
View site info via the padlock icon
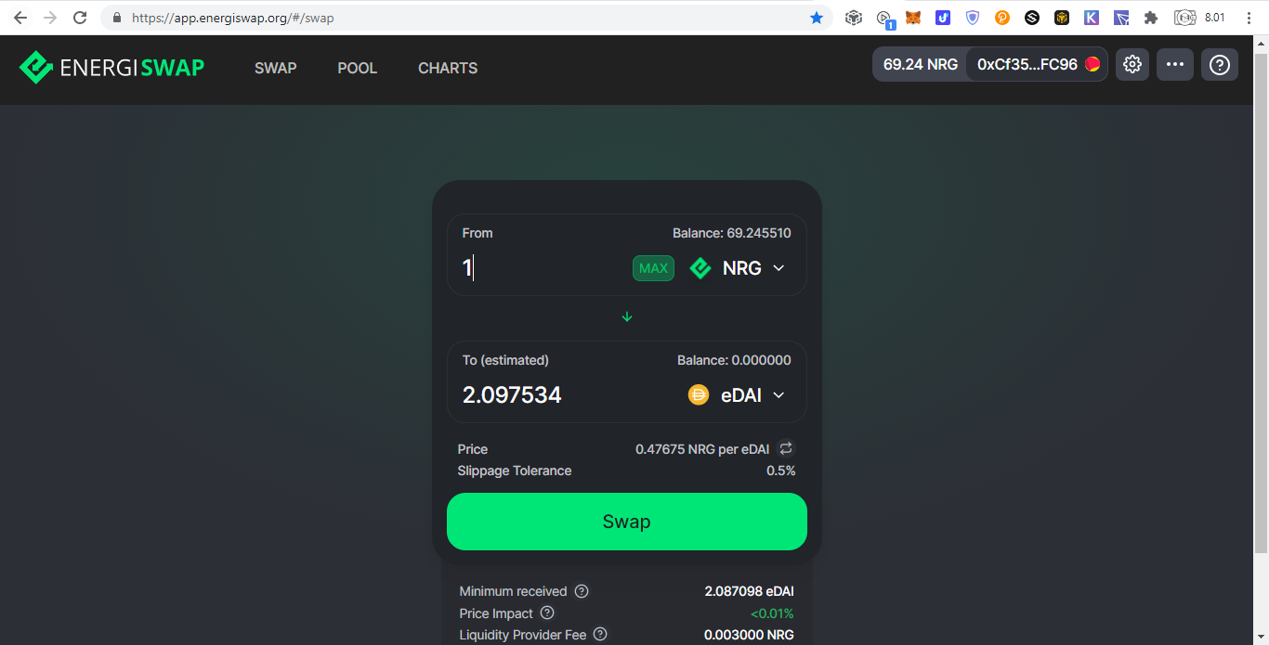click(x=116, y=18)
